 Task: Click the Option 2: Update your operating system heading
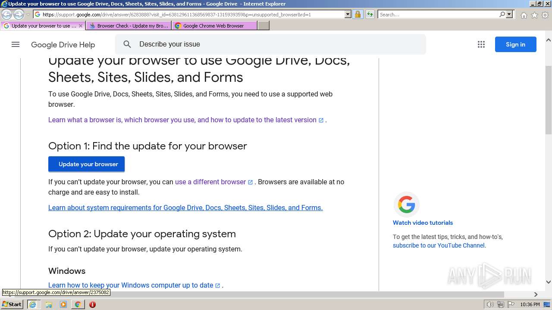(142, 234)
